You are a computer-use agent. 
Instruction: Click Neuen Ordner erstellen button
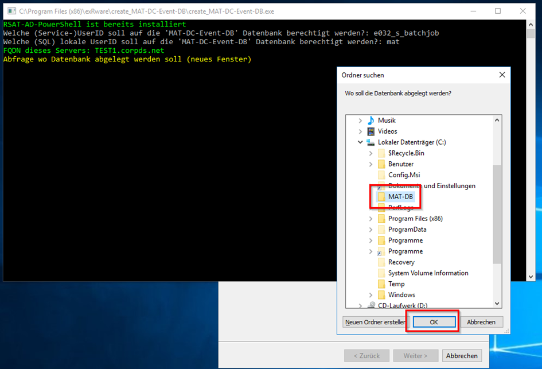[376, 322]
